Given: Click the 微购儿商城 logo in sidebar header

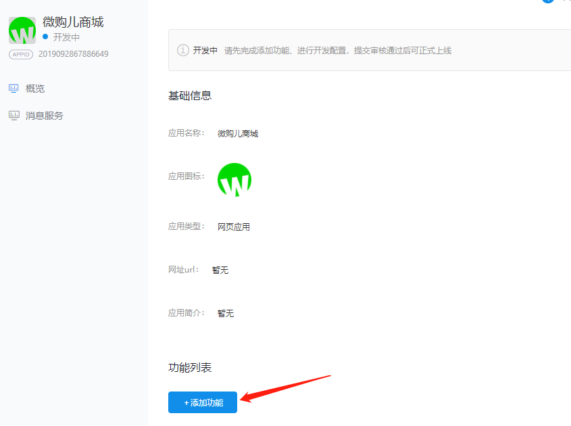Looking at the screenshot, I should click(x=22, y=30).
